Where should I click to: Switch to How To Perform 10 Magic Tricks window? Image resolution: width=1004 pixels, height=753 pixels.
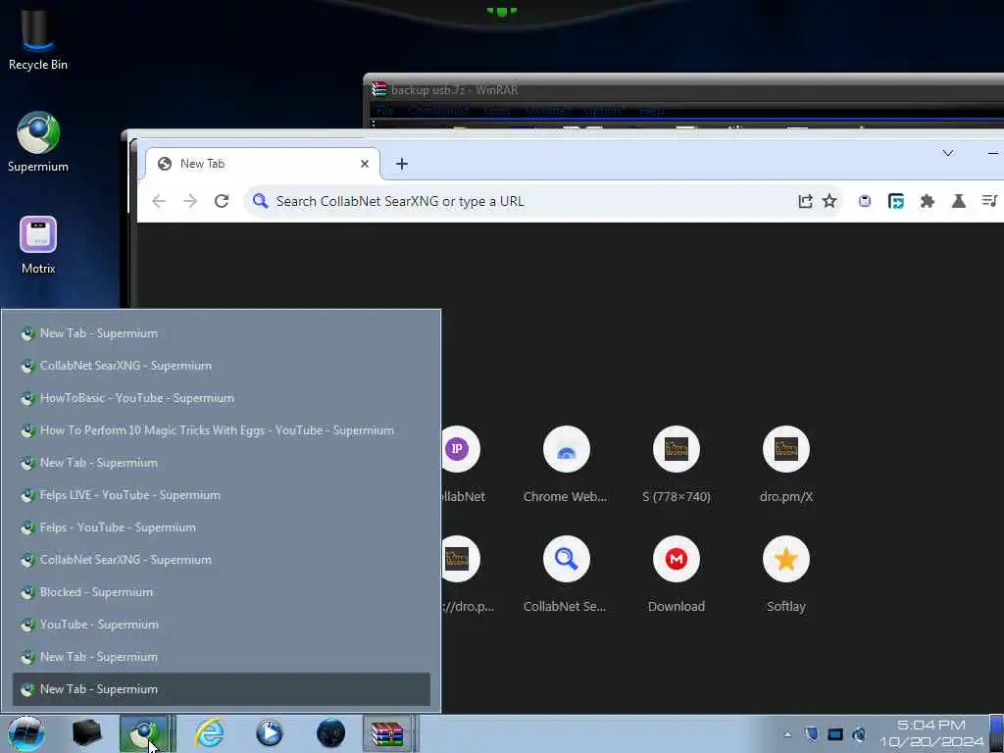(222, 430)
